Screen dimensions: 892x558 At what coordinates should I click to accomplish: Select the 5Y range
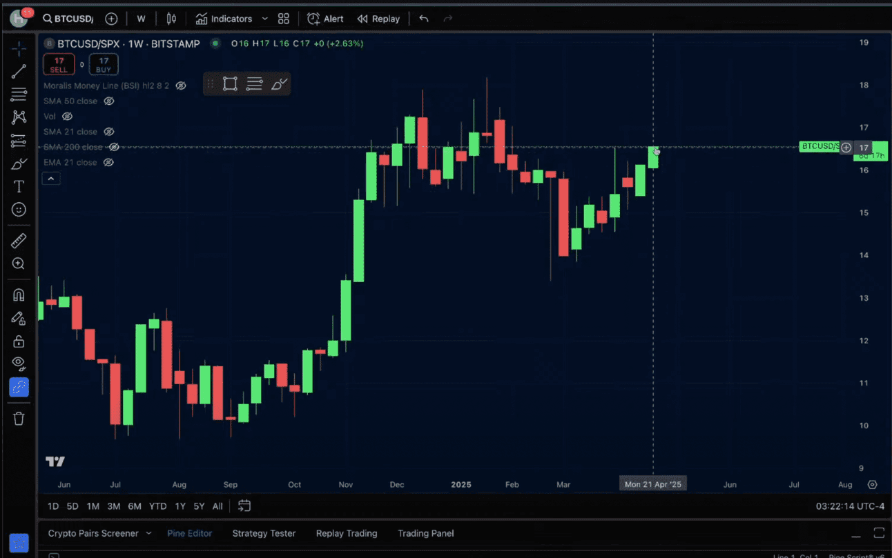point(199,506)
